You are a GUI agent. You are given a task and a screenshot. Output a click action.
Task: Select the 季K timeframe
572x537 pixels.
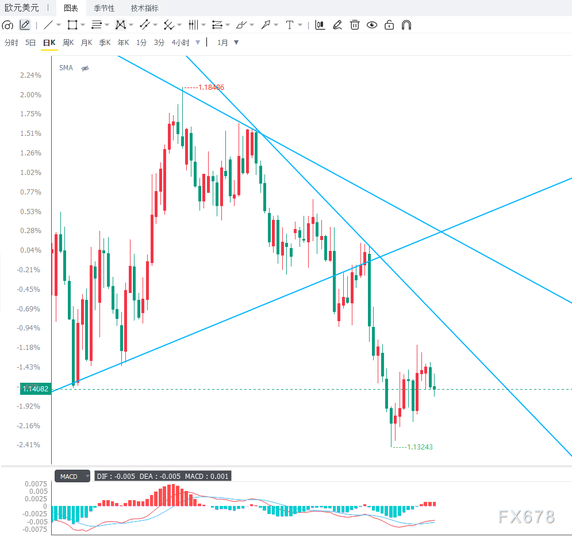pos(105,43)
